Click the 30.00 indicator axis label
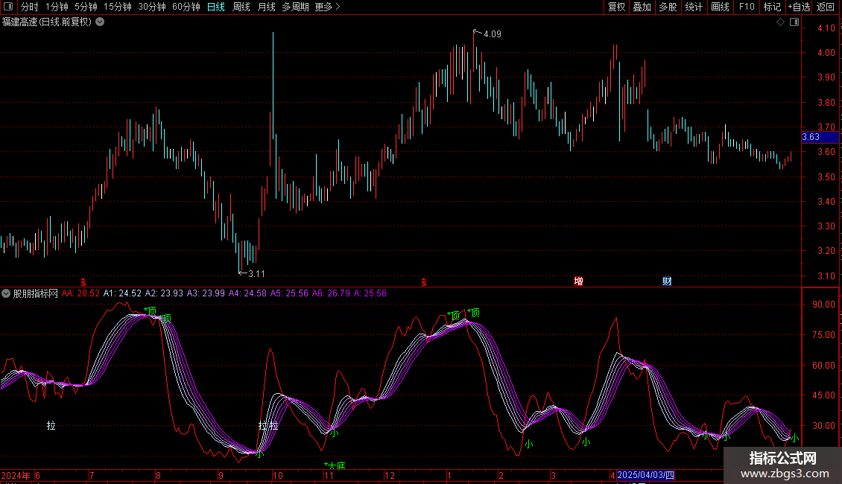The width and height of the screenshot is (842, 484). coord(823,425)
